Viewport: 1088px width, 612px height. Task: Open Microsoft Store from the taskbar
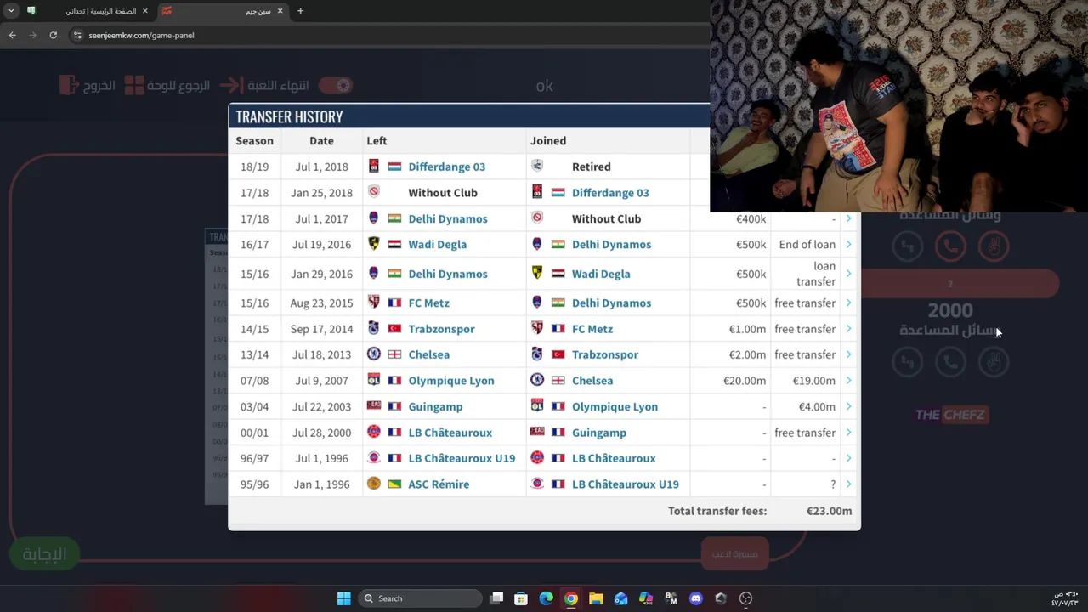[x=521, y=598]
